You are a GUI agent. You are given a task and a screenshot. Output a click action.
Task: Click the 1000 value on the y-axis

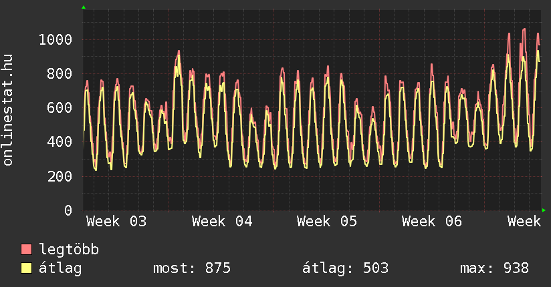pos(55,40)
